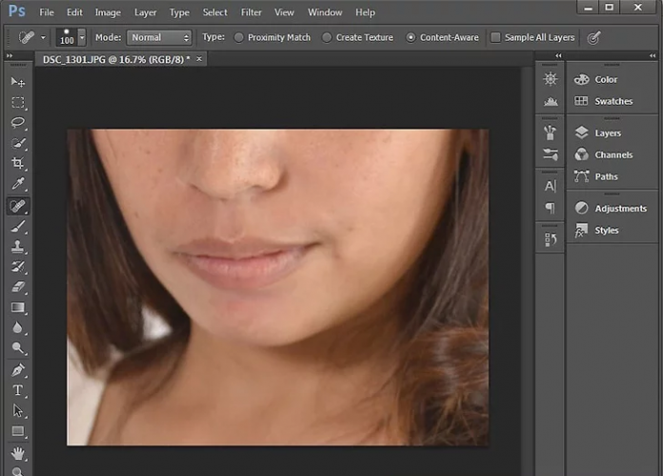The width and height of the screenshot is (663, 476).
Task: Enable the Sample All Layers checkbox
Action: point(495,38)
